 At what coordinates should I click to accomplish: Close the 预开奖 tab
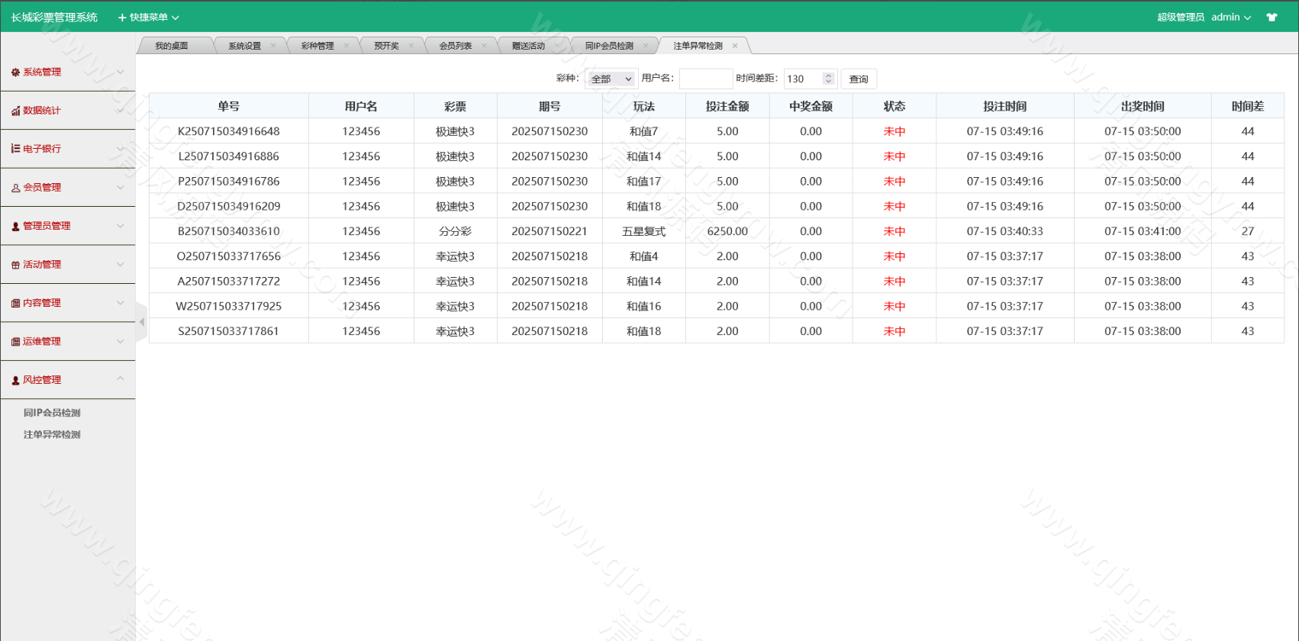tap(411, 46)
